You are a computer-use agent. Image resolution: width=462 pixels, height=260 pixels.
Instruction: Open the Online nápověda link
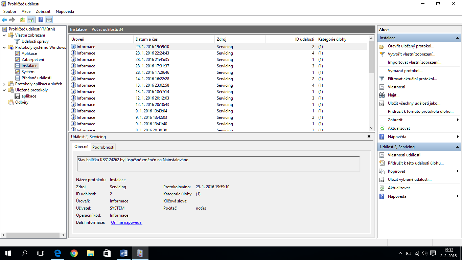click(126, 222)
